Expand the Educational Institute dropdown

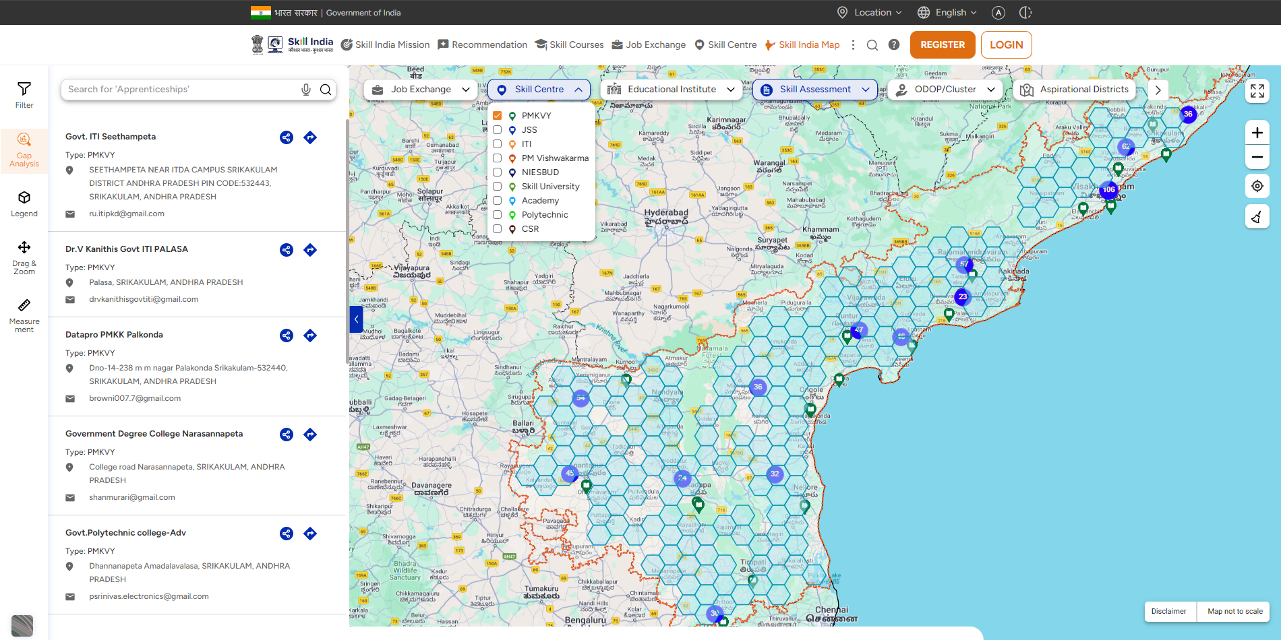click(x=671, y=90)
